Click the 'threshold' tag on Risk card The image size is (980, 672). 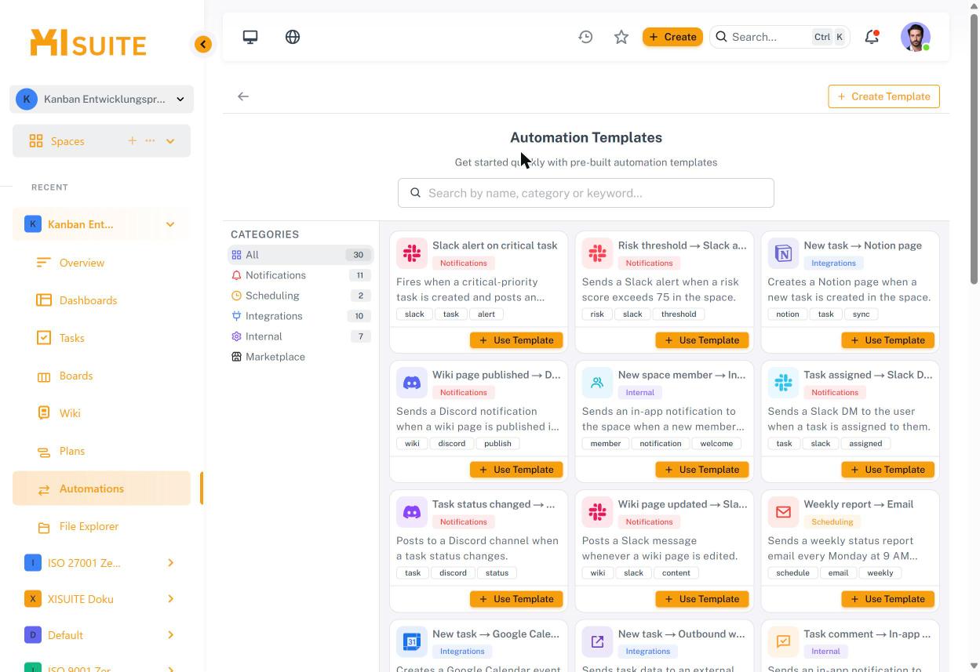(679, 314)
